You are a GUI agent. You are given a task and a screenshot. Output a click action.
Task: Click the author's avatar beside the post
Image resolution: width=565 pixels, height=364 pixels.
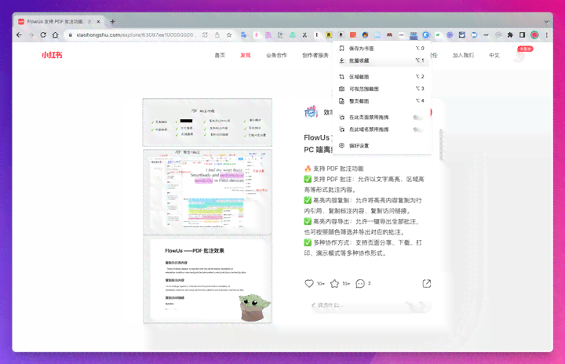(x=311, y=112)
